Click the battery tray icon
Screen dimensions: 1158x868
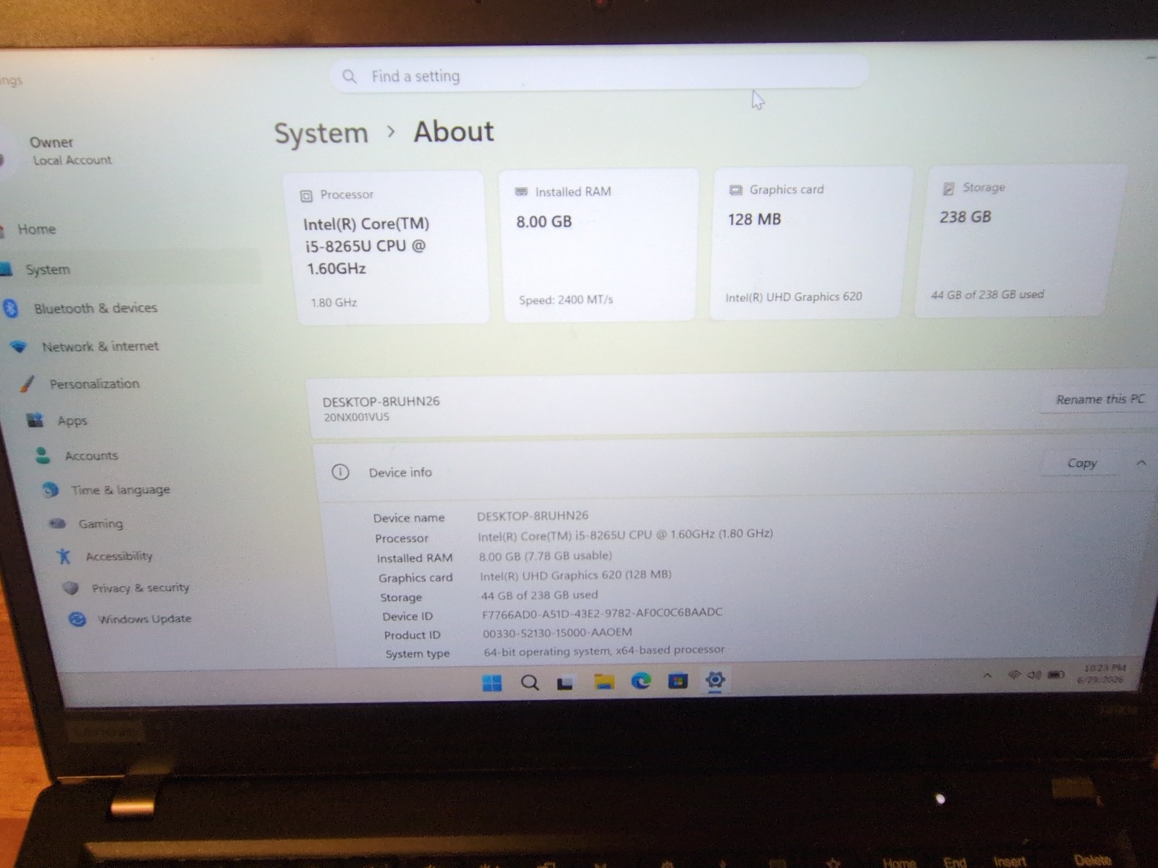pyautogui.click(x=1056, y=674)
